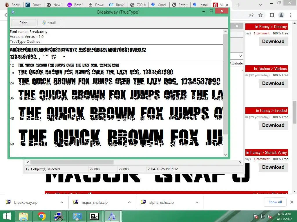Open the 700-fr browser tab
297x222 pixels.
click(x=138, y=5)
